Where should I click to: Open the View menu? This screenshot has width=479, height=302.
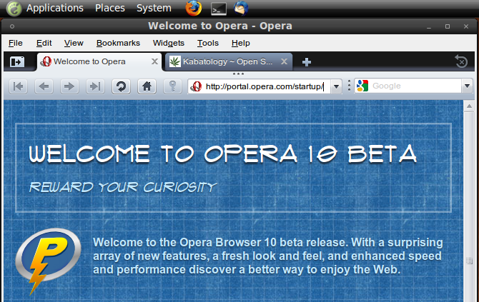(x=74, y=43)
